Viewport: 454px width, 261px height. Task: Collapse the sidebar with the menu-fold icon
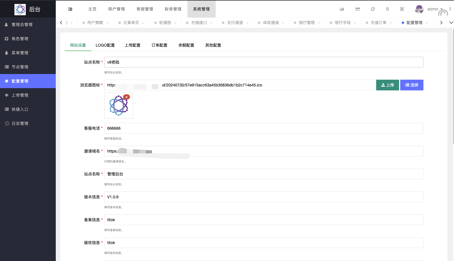pyautogui.click(x=70, y=9)
